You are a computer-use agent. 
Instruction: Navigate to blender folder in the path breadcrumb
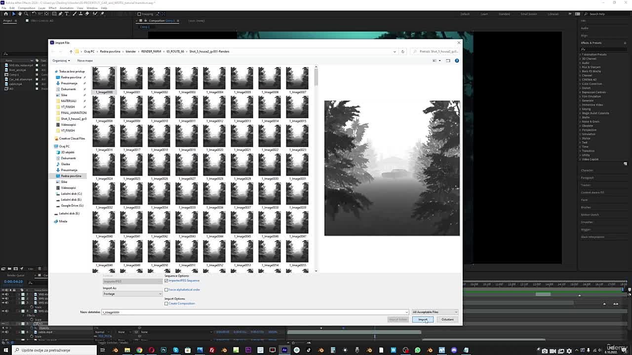pos(131,51)
